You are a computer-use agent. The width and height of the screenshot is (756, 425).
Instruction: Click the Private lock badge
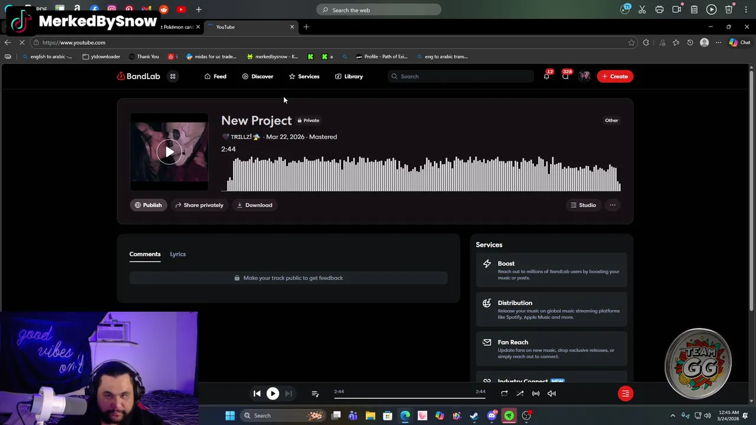(308, 120)
